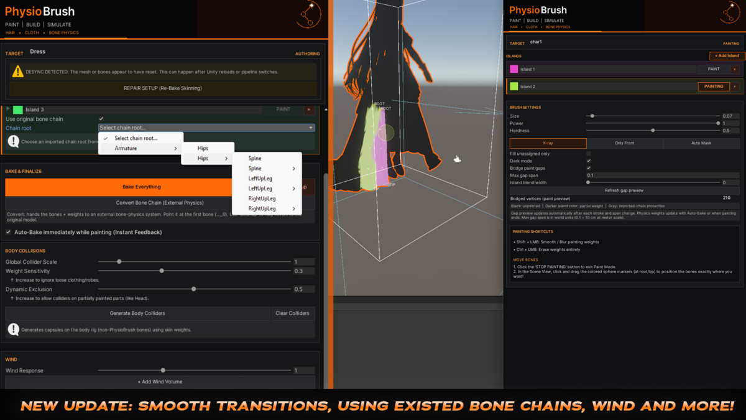Enable 'Fill unassigned only' checkbox

(589, 154)
